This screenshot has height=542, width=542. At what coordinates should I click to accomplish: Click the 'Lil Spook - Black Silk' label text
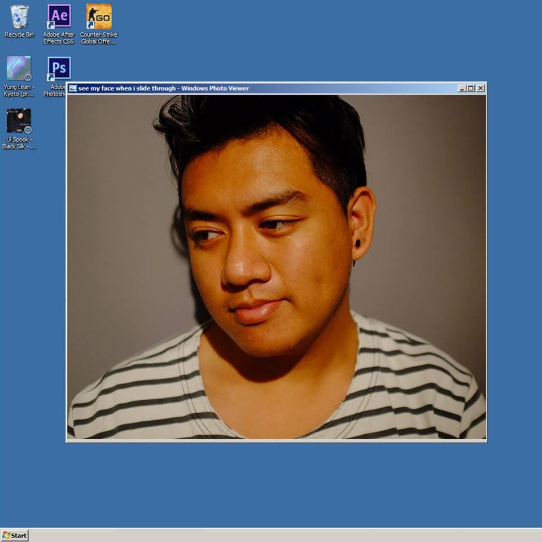(19, 143)
